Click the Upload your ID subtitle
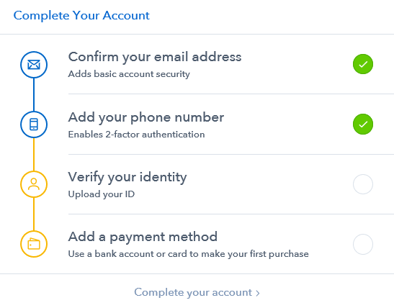394x308 pixels. coord(102,194)
